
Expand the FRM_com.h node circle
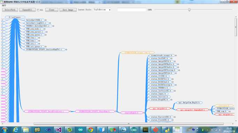click(230, 111)
